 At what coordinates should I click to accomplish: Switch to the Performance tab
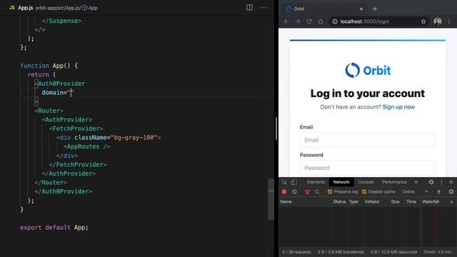394,182
